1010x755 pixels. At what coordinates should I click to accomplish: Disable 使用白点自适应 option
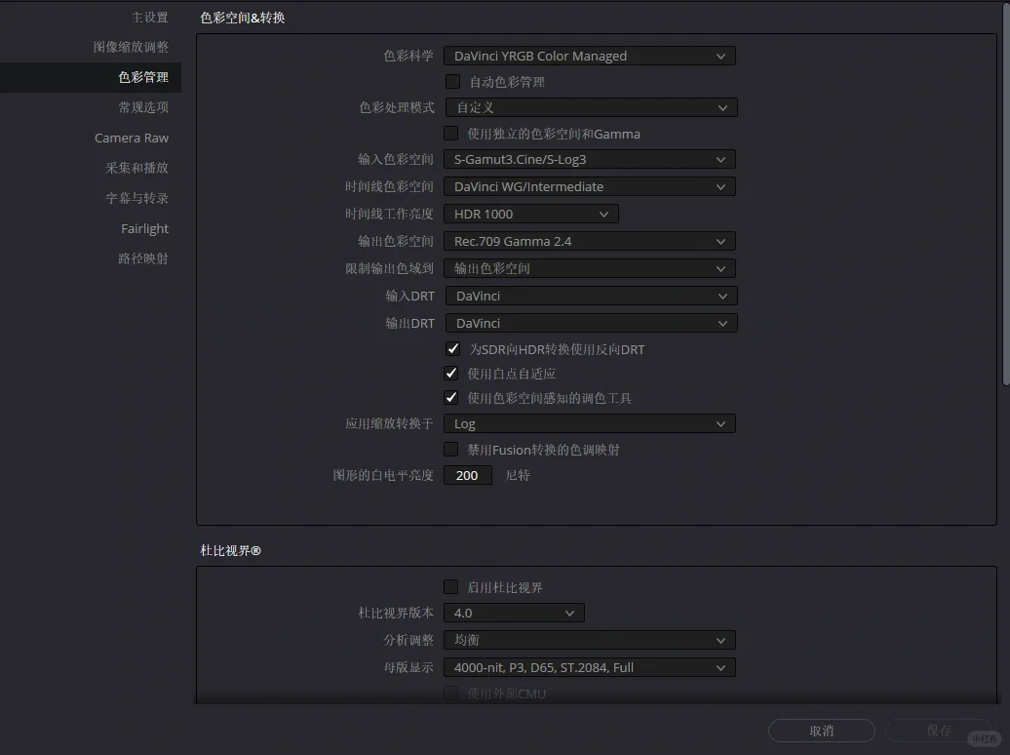point(452,373)
